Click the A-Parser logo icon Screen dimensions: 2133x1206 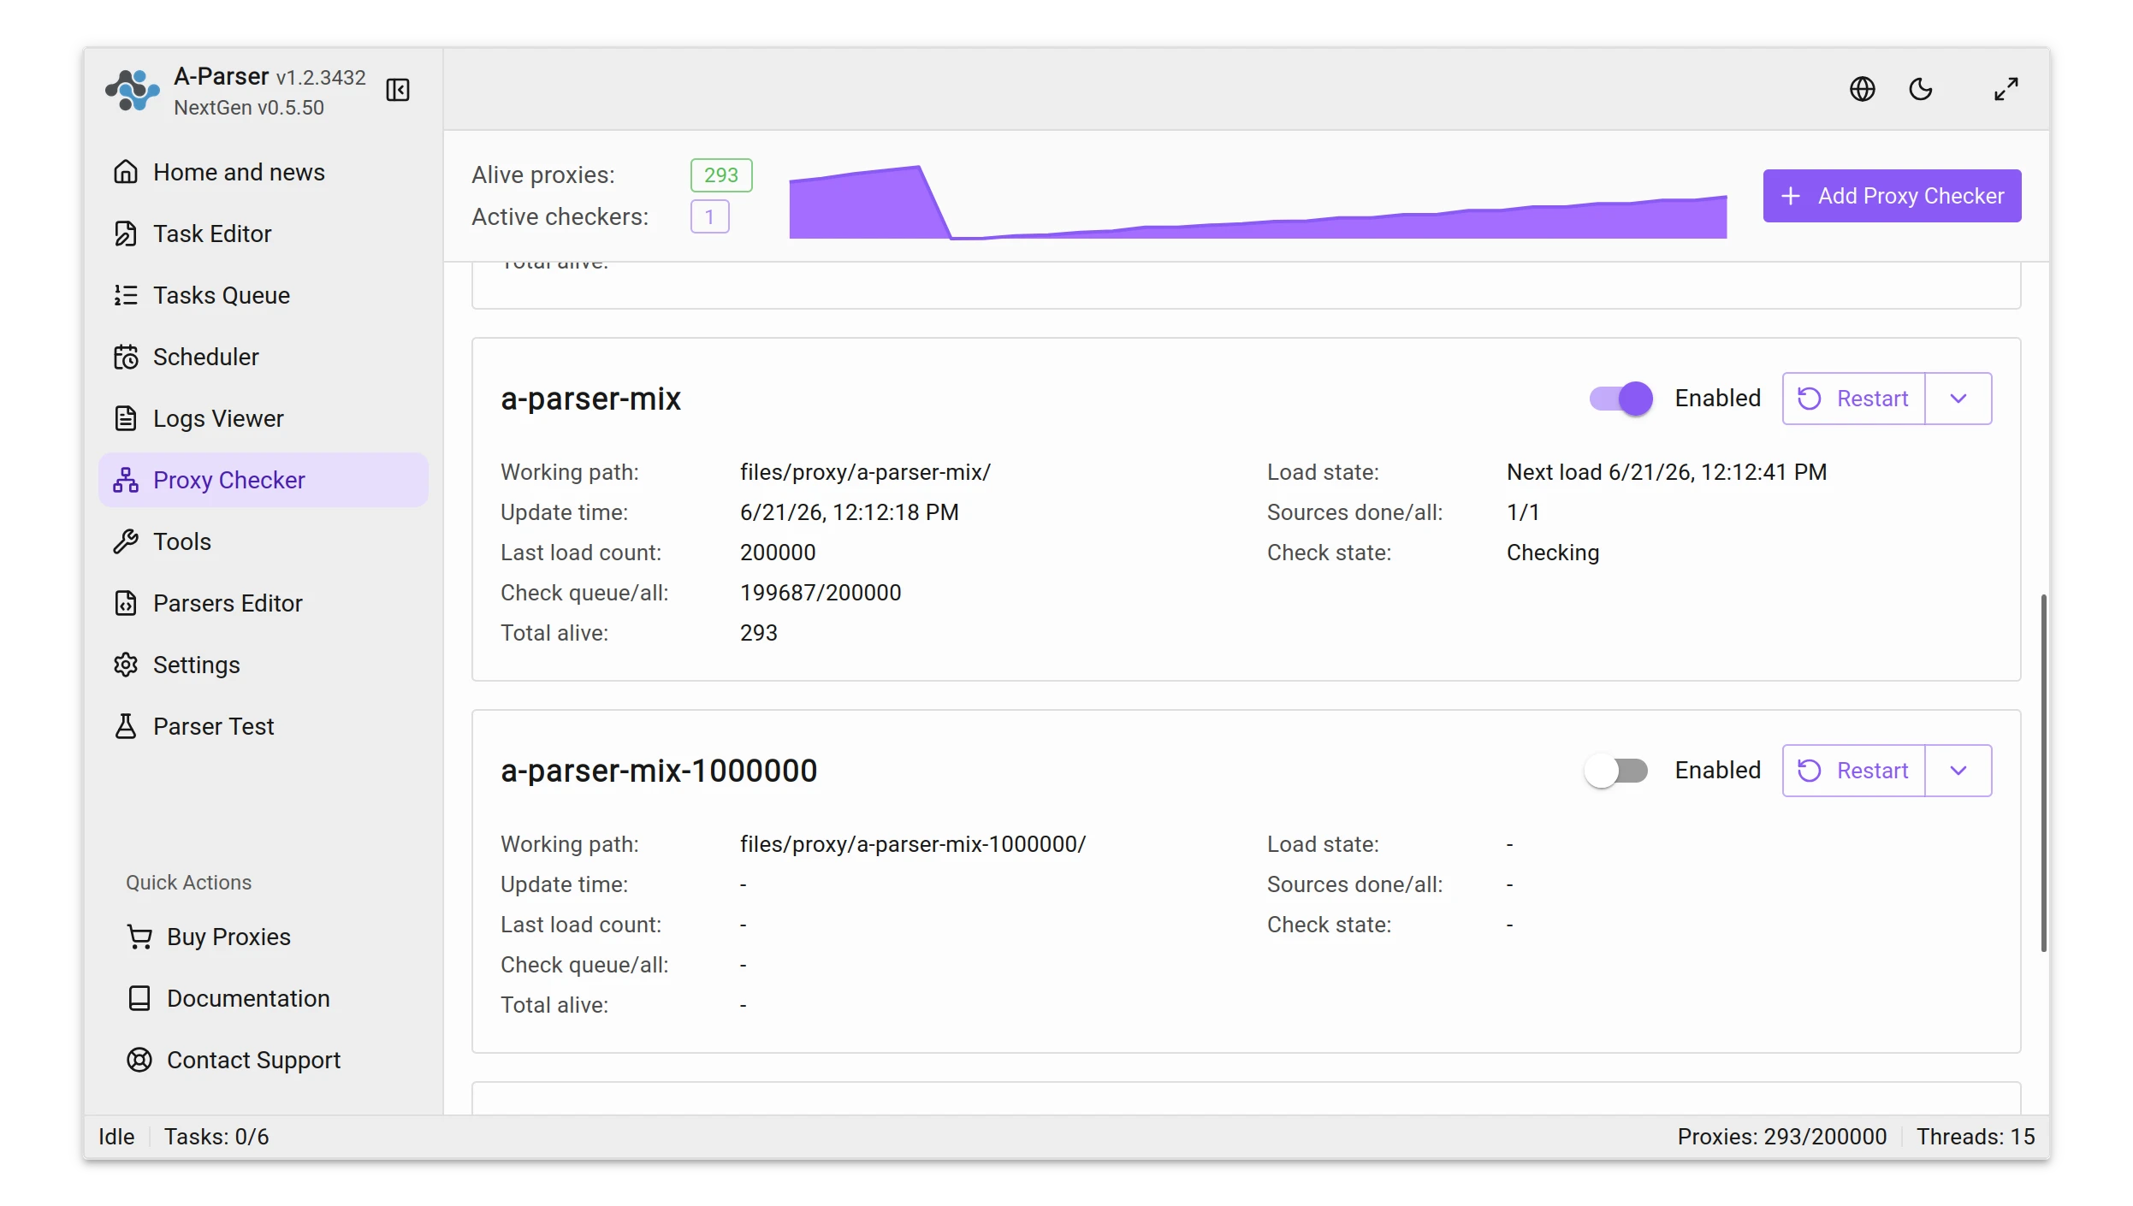coord(132,91)
